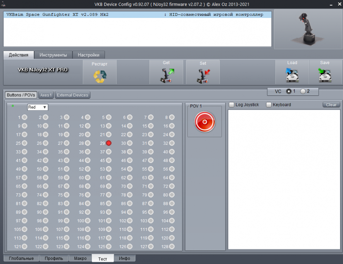Click the device name field at top
The image size is (343, 264).
(137, 14)
